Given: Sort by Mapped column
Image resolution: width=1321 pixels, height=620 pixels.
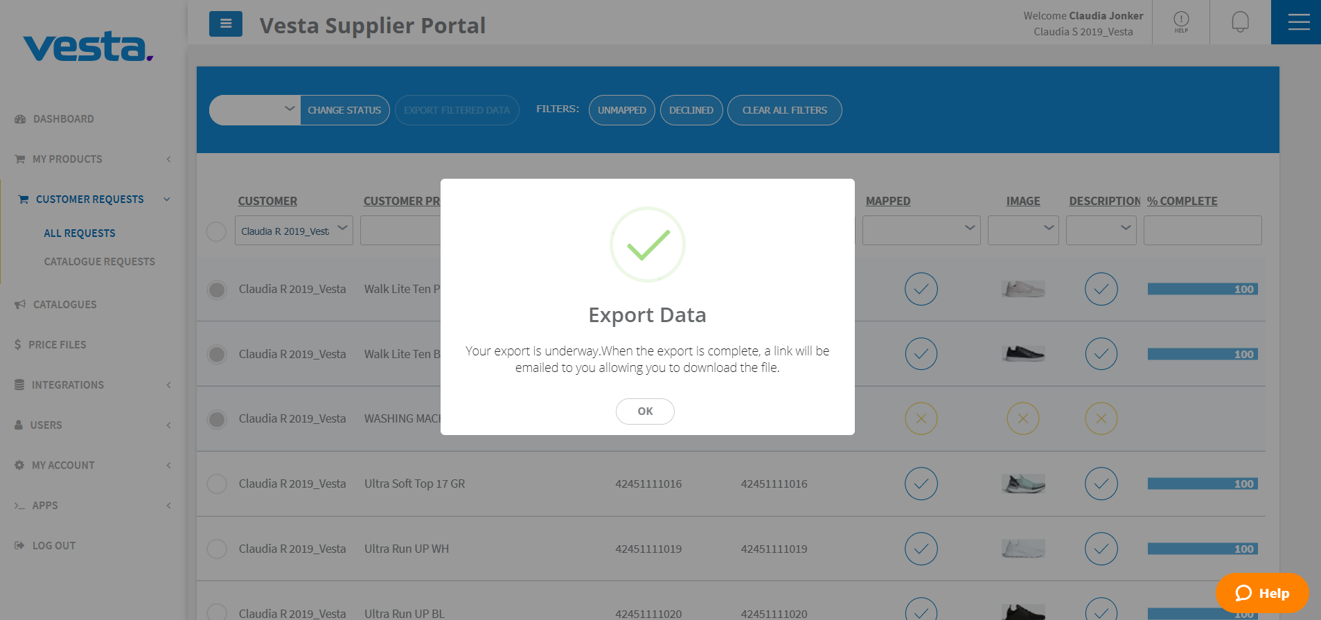Looking at the screenshot, I should pyautogui.click(x=888, y=201).
